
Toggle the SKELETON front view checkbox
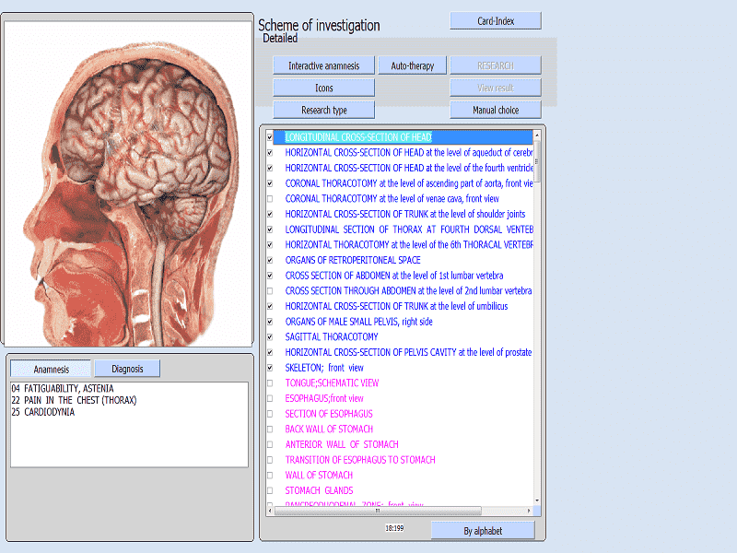270,368
